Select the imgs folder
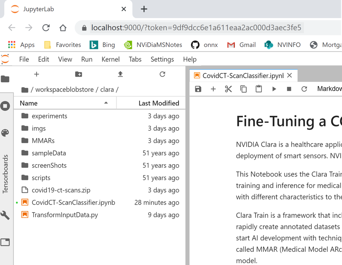The width and height of the screenshot is (342, 265). [100, 128]
